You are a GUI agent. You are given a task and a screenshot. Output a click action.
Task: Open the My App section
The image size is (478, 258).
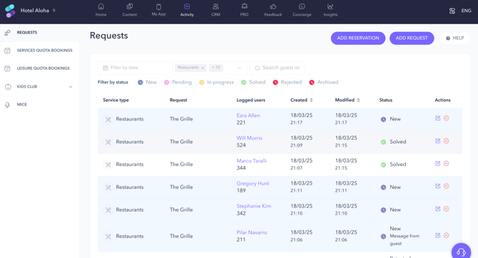click(158, 10)
